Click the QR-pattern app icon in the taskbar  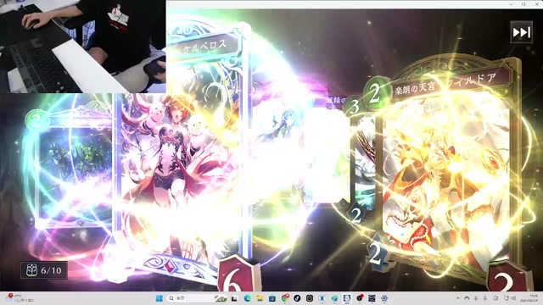(372, 298)
